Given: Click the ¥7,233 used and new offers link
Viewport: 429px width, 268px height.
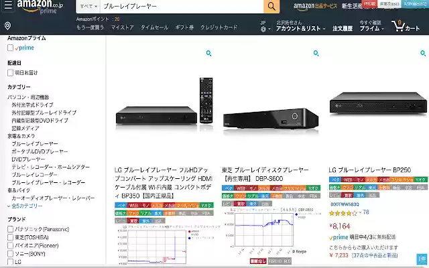Looking at the screenshot, I should (x=363, y=255).
